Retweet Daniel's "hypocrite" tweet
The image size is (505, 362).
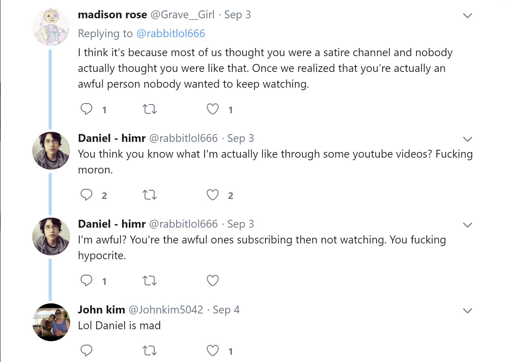tap(150, 280)
